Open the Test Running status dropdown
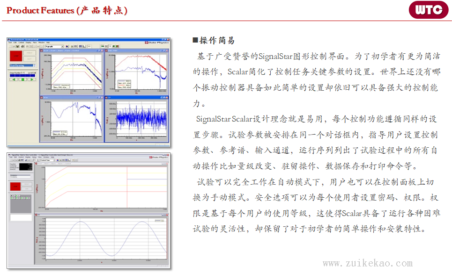This screenshot has width=452, height=273. coord(22,65)
